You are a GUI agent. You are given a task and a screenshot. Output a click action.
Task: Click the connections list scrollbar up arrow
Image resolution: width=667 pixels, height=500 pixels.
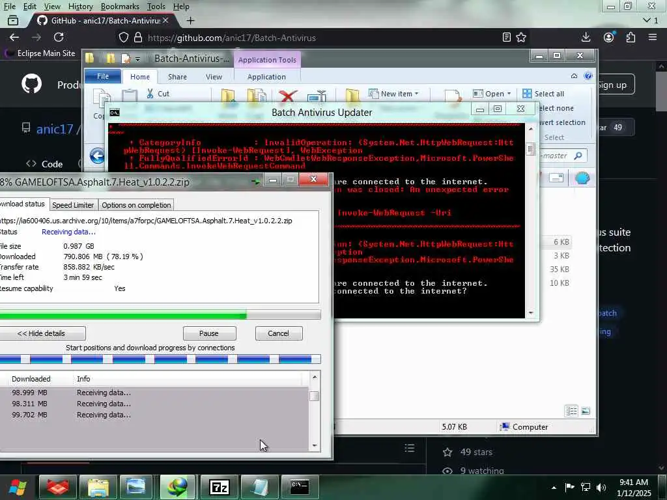click(x=315, y=377)
